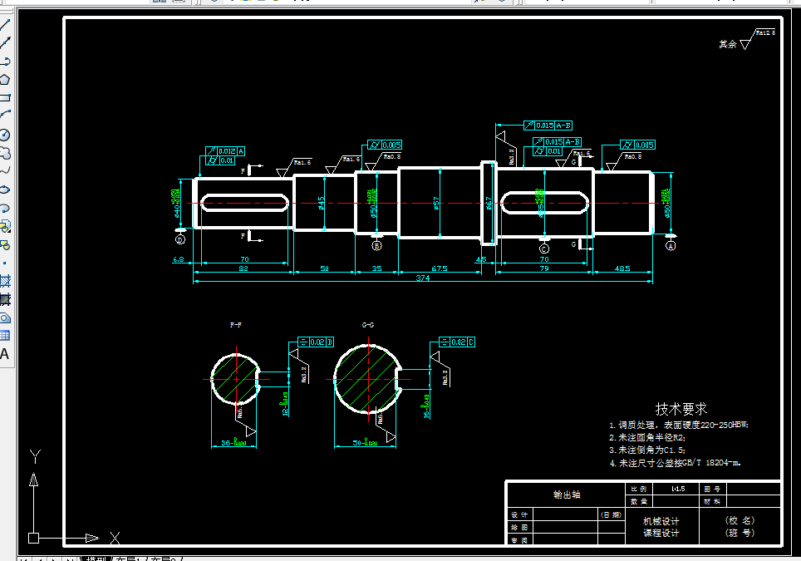Viewport: 801px width, 561px height.
Task: Select the ø57 diameter dimension
Action: point(436,204)
